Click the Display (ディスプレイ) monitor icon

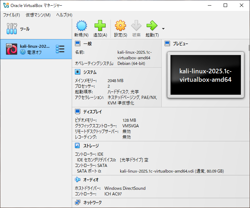click(x=78, y=112)
